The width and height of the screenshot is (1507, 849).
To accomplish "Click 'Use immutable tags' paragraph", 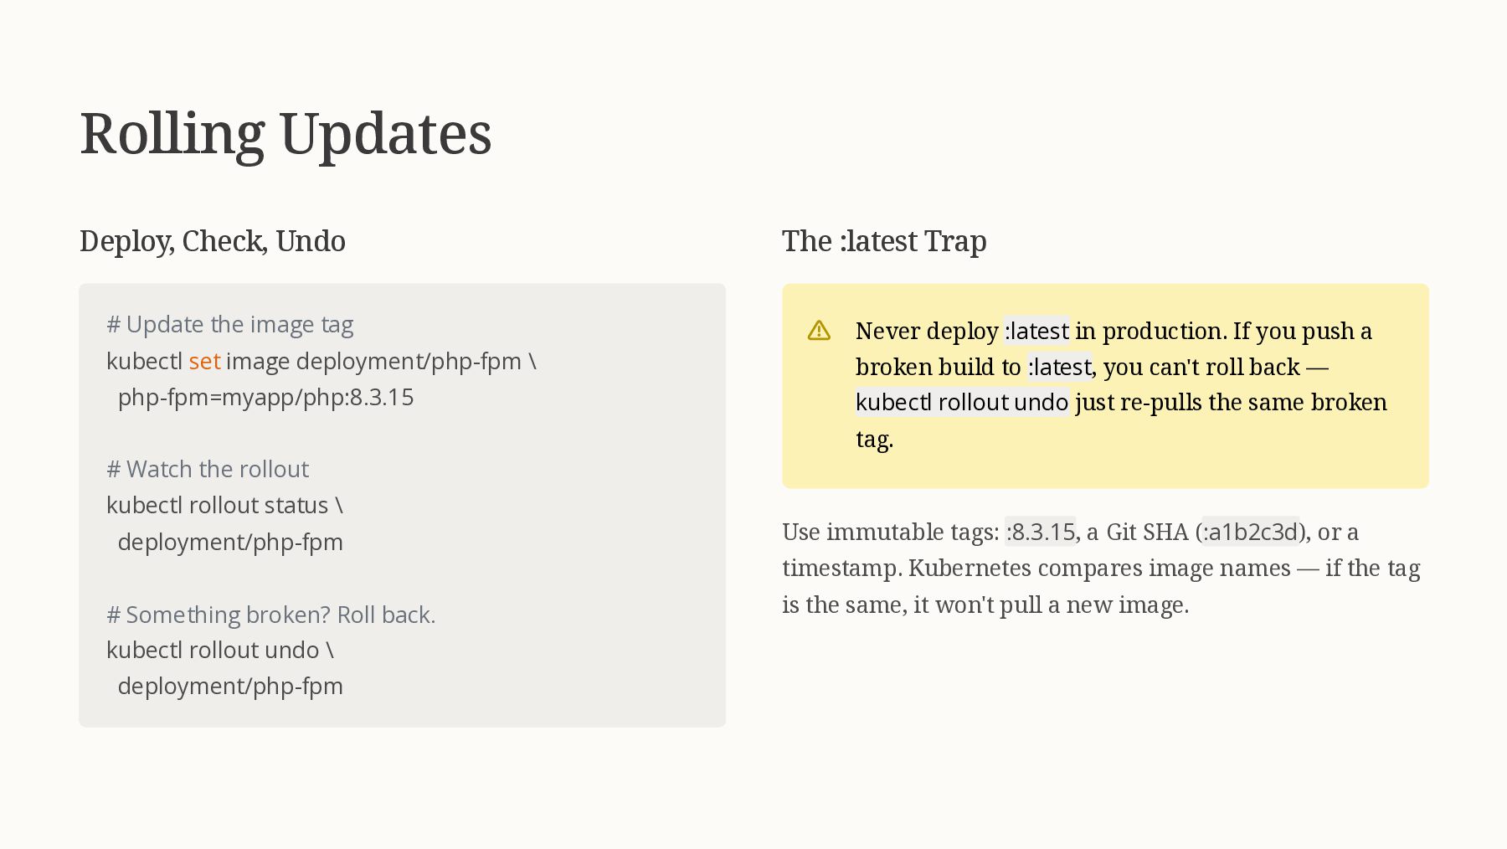I will tap(1101, 568).
